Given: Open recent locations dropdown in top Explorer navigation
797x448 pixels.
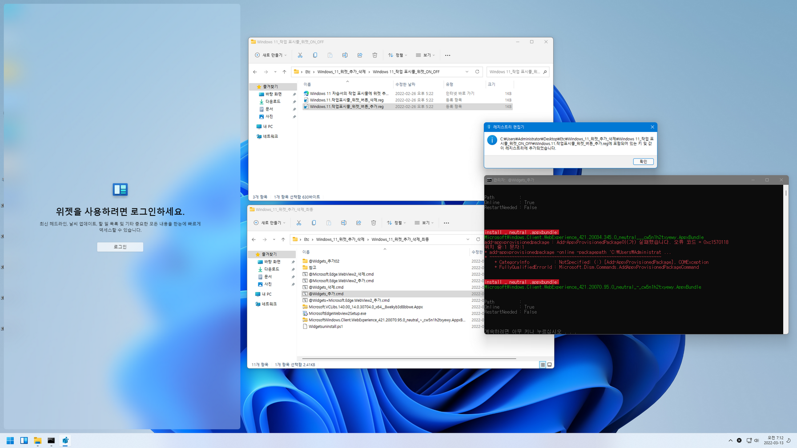Looking at the screenshot, I should (275, 72).
